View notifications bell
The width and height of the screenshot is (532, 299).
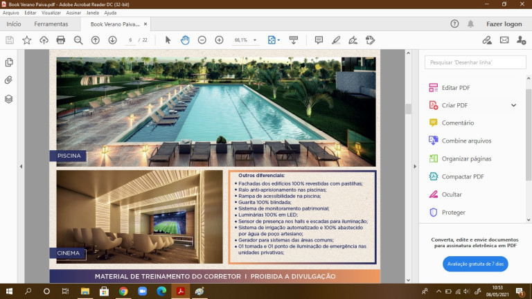click(470, 24)
